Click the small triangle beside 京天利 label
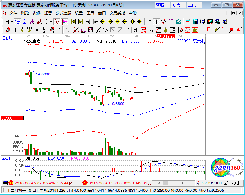 204,44
